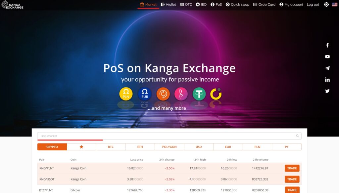Select the KNG/PLN pair cell

pyautogui.click(x=46, y=168)
